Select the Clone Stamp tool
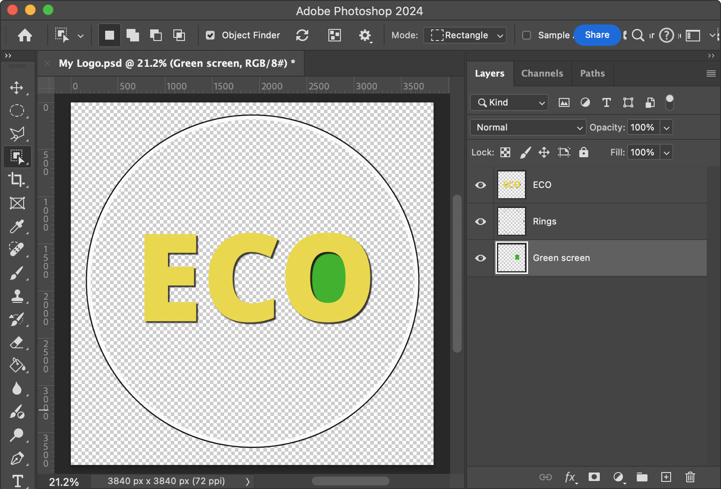 pos(17,296)
